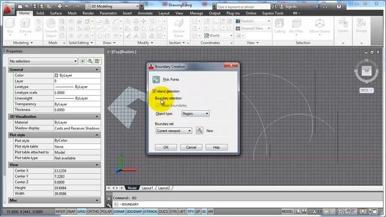The height and width of the screenshot is (217, 386).
Task: Switch to the Mesh ribbon tab
Action: [72, 13]
